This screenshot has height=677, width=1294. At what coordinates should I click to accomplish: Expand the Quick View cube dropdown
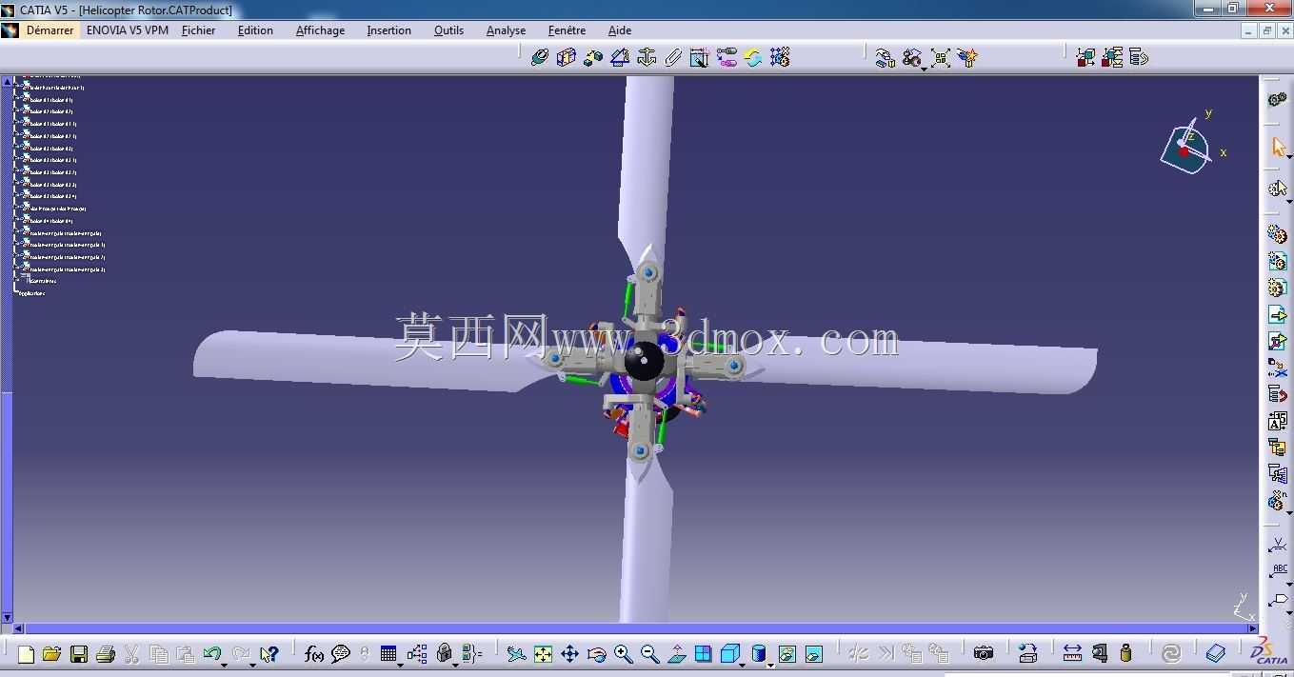[744, 664]
